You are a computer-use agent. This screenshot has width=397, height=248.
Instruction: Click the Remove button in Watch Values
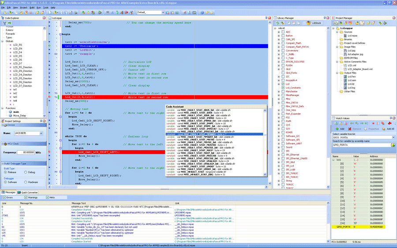(355, 129)
